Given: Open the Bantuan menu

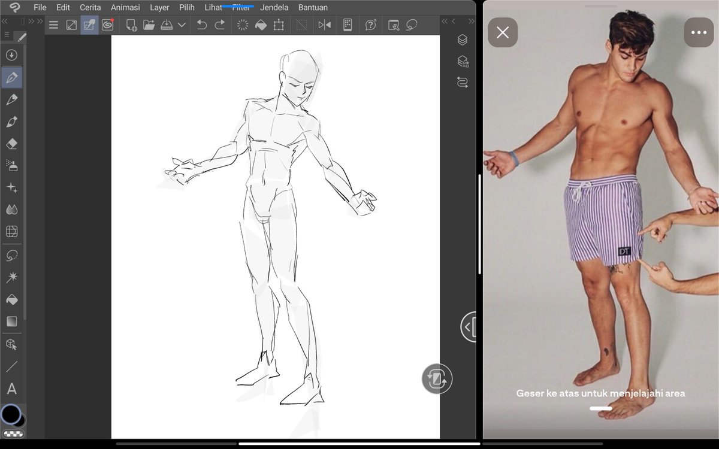Looking at the screenshot, I should point(313,8).
